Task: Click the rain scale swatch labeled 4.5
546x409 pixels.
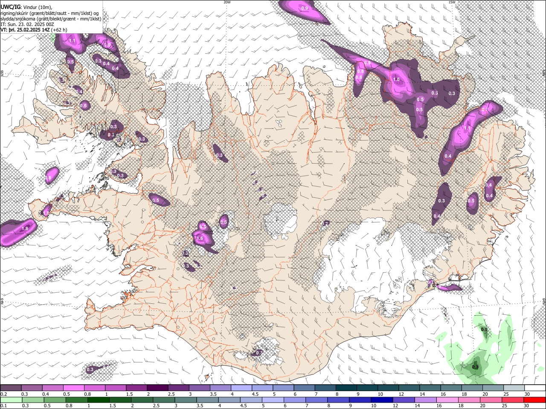Action: (x=251, y=400)
